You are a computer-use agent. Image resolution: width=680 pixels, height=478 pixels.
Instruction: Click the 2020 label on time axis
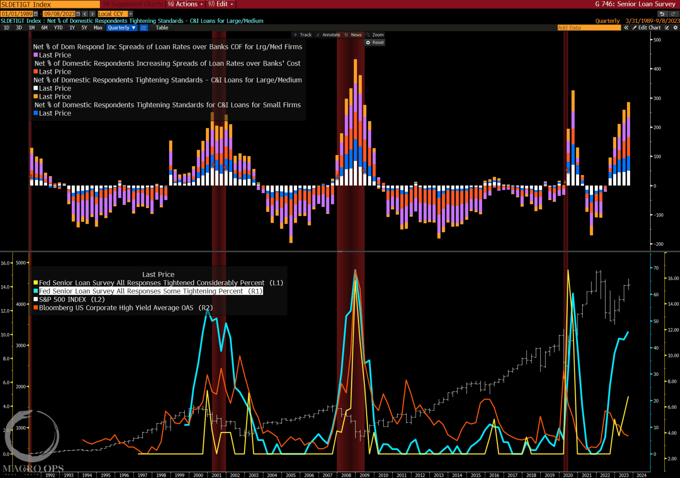click(568, 475)
